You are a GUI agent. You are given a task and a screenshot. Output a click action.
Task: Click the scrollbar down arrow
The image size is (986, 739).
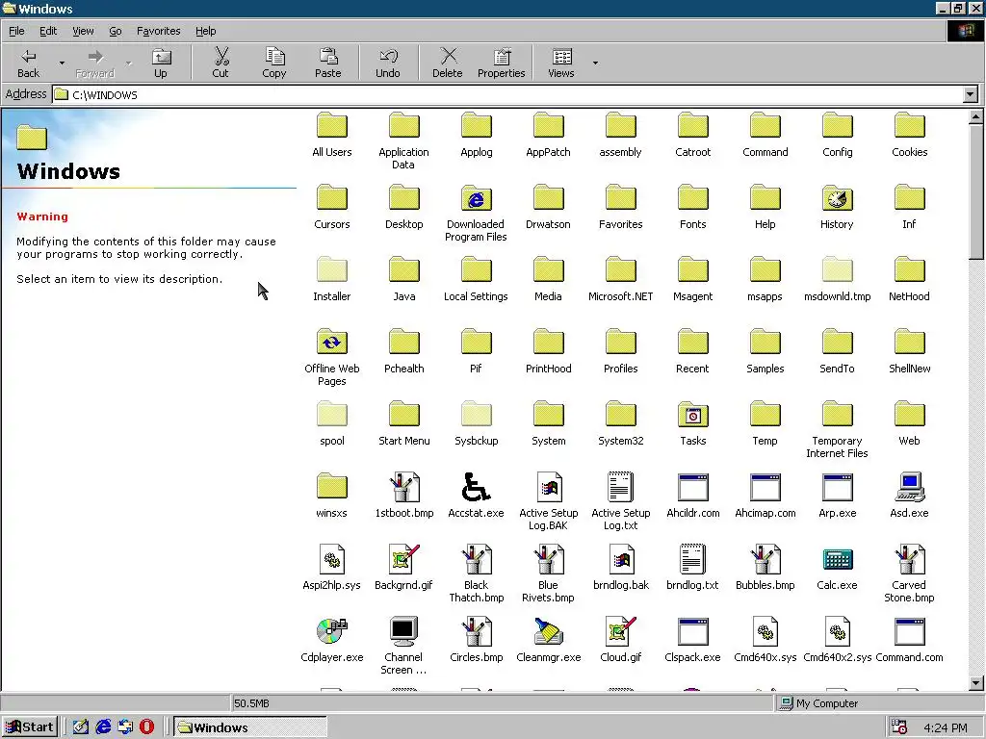(x=976, y=683)
